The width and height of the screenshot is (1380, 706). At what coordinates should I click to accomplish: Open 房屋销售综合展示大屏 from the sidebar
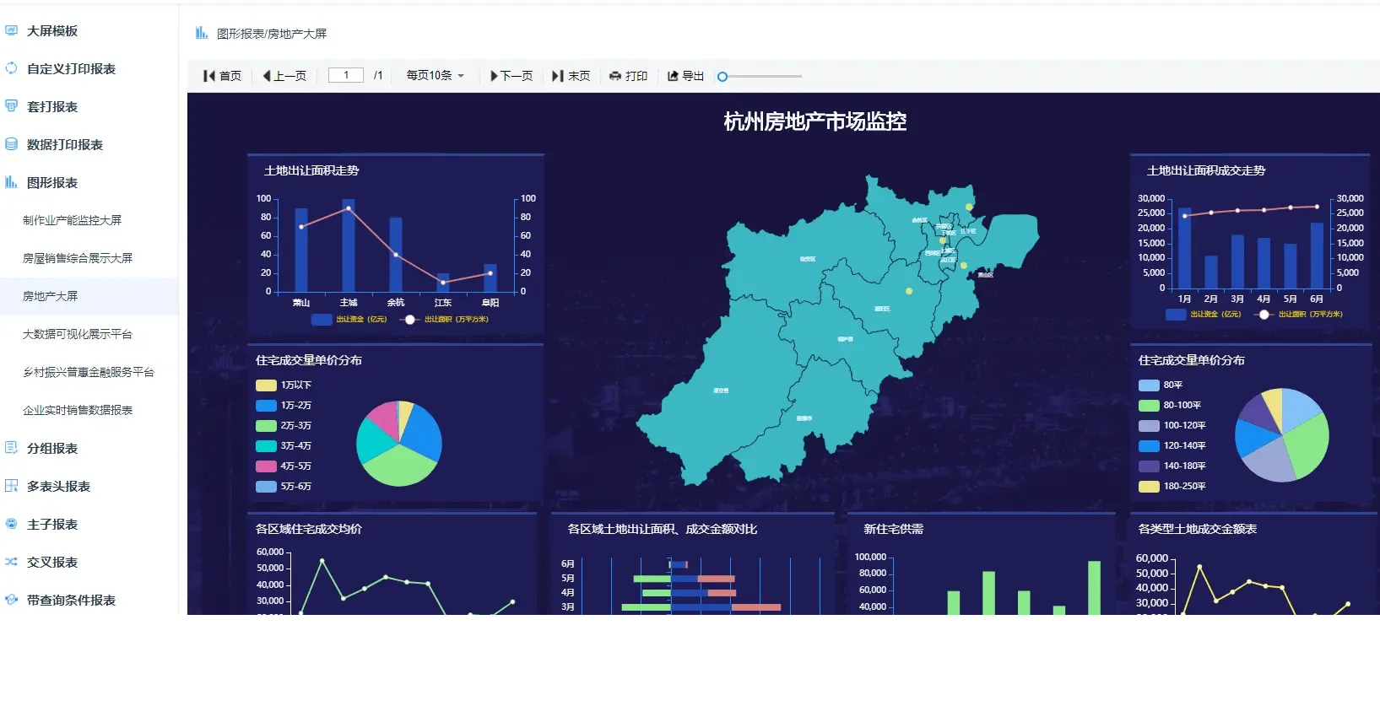(78, 258)
